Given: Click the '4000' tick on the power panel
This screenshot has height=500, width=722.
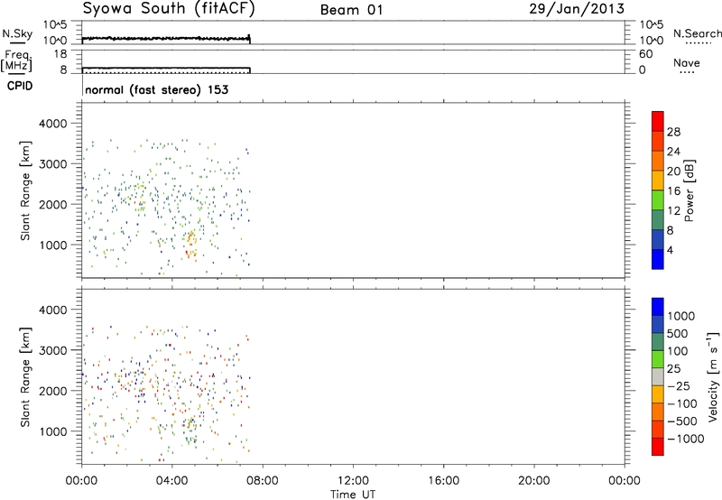Looking at the screenshot, I should [53, 124].
